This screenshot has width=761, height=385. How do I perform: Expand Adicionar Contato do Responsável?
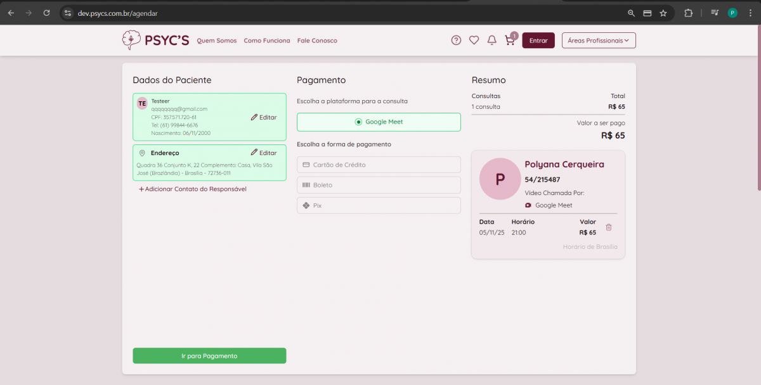[x=193, y=189]
